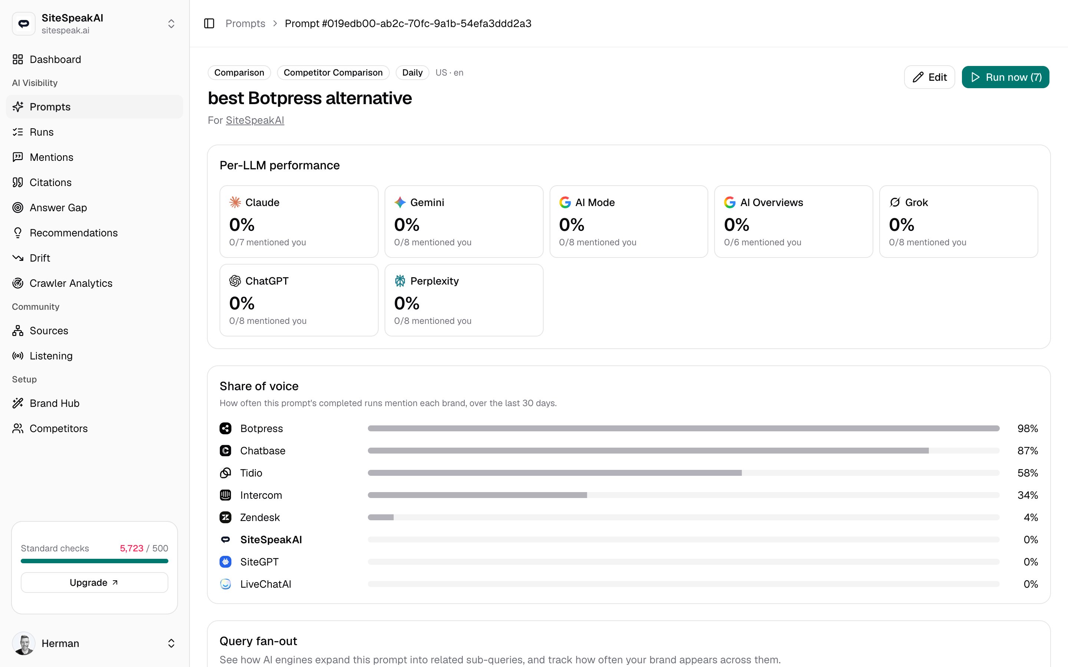The height and width of the screenshot is (667, 1068).
Task: Click the Mentions speech bubble icon
Action: [18, 157]
